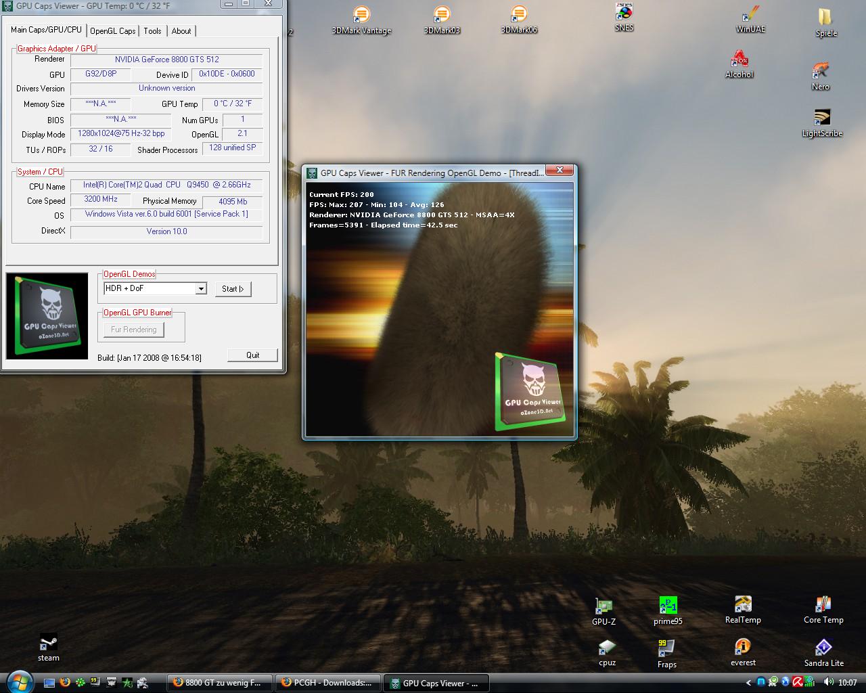866x693 pixels.
Task: Switch to the '8800 GT zu wenig F...' taskbar window
Action: pyautogui.click(x=219, y=683)
